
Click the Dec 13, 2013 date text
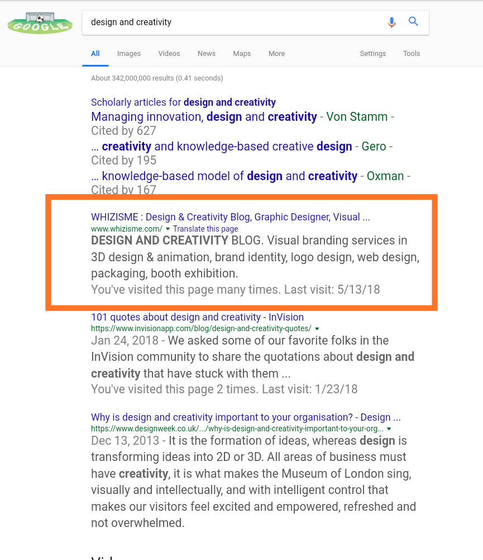point(125,440)
